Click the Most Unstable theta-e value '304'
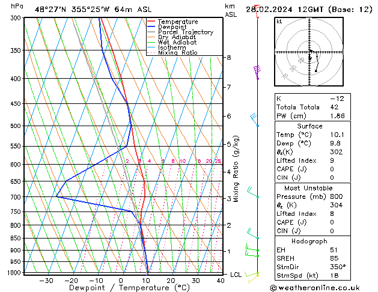This screenshot has width=378, height=292. click(337, 205)
